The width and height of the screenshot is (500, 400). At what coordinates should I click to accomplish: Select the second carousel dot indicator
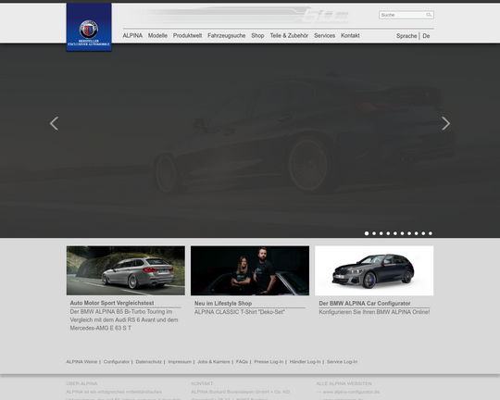[374, 233]
